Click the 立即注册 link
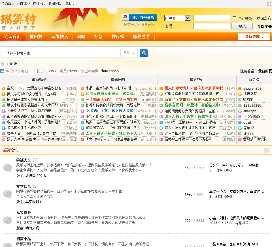Screen dimensions: 272x247 (264, 26)
